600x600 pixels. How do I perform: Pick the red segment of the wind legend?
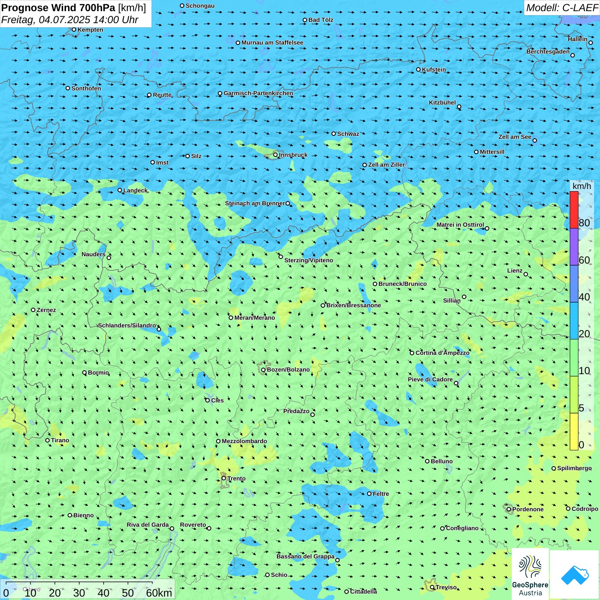click(574, 210)
